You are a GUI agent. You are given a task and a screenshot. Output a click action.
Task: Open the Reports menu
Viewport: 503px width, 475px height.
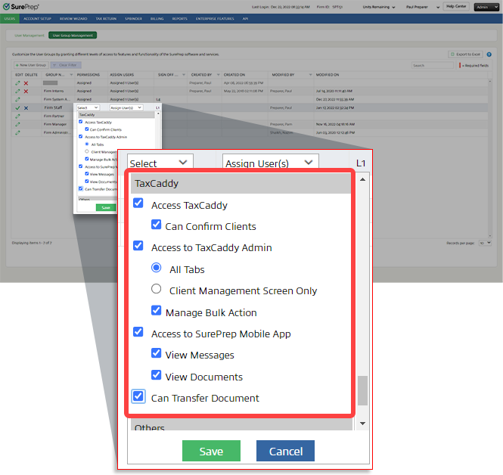click(x=179, y=19)
